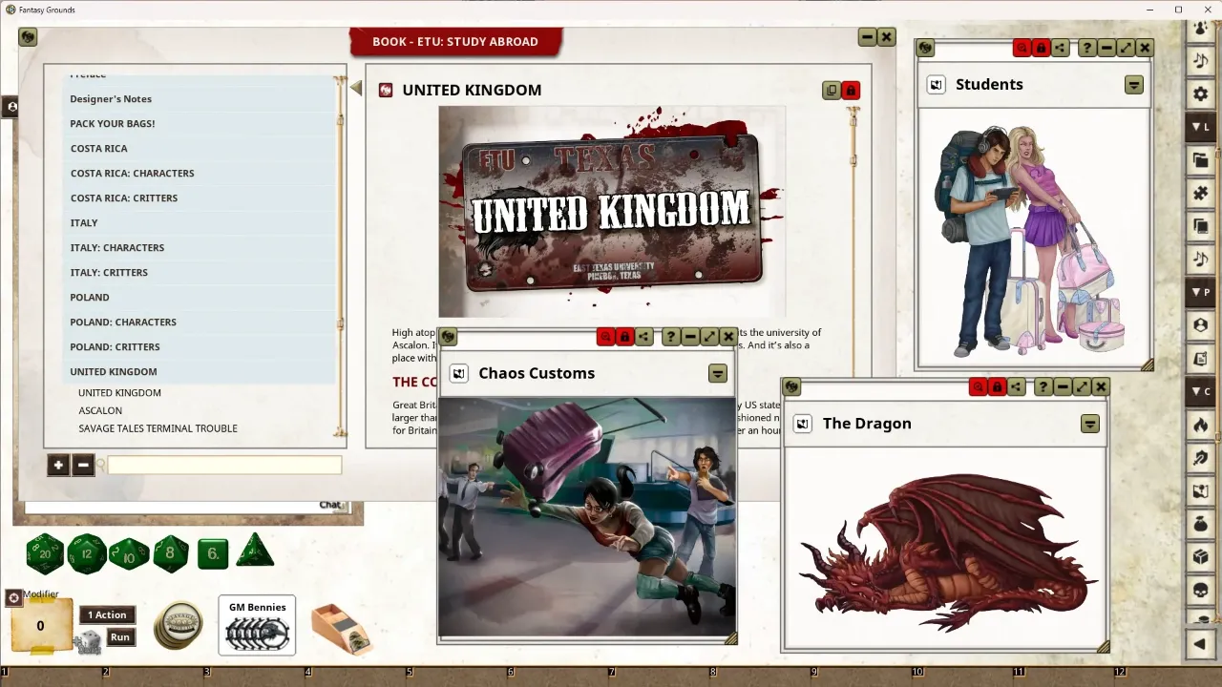This screenshot has width=1222, height=687.
Task: Toggle the 1 Action button
Action: click(x=107, y=615)
